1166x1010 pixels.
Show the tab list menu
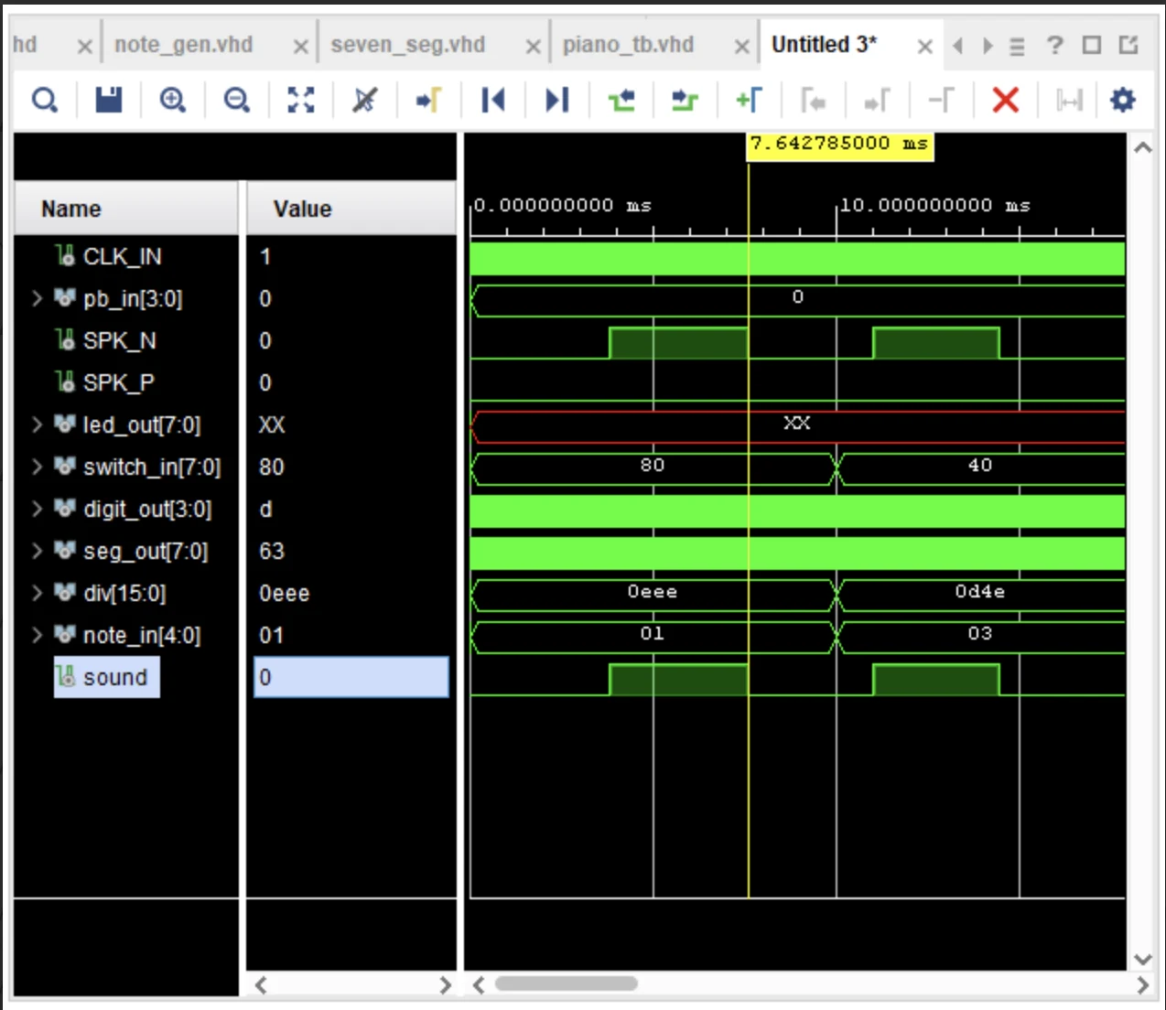click(x=1017, y=46)
